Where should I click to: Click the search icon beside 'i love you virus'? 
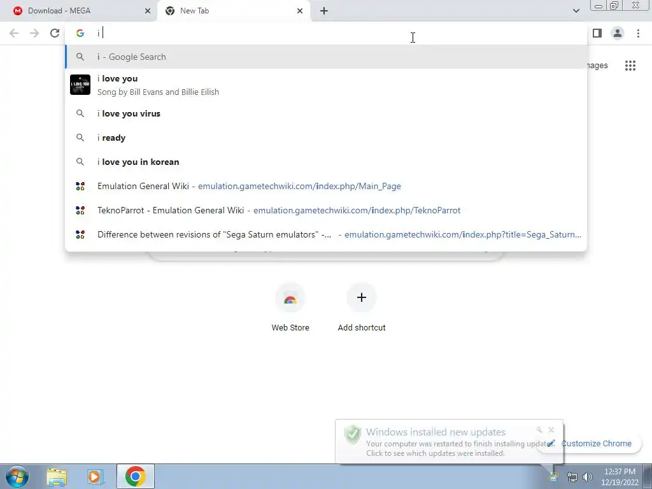coord(80,113)
